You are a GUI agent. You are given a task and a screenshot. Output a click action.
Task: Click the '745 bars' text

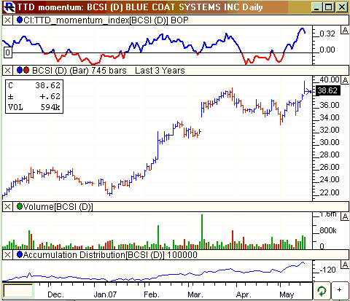(109, 71)
